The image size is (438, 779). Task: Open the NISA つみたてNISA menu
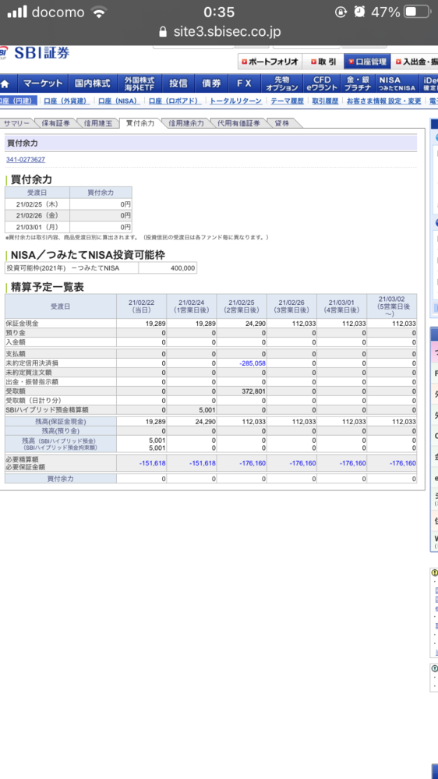point(396,83)
